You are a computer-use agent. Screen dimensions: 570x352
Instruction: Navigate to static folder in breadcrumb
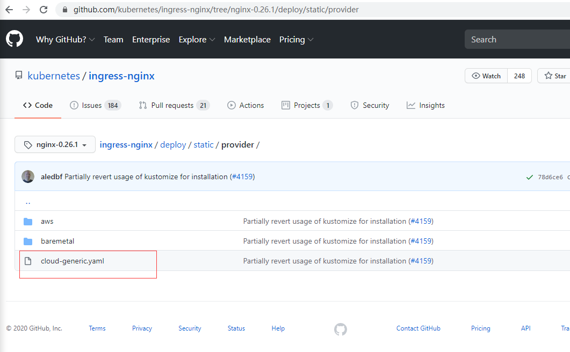(204, 145)
